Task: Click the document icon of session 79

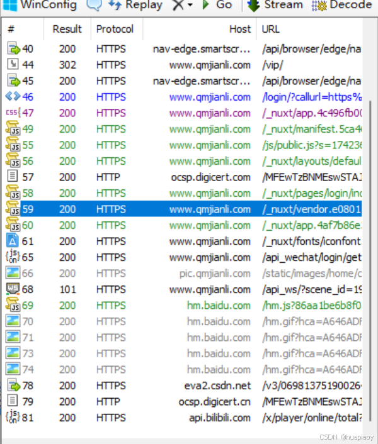Action: (x=12, y=401)
